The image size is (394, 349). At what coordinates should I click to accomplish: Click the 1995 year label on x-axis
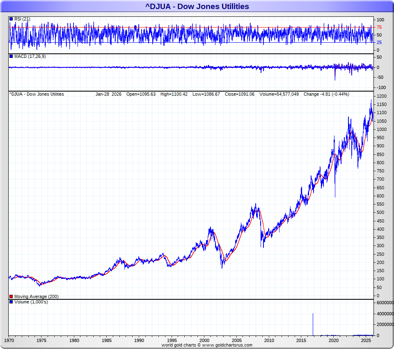point(172,340)
